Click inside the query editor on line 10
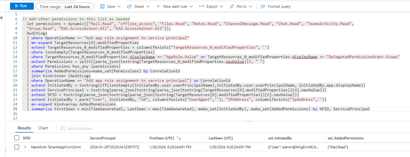The width and height of the screenshot is (410, 157). click(106, 38)
